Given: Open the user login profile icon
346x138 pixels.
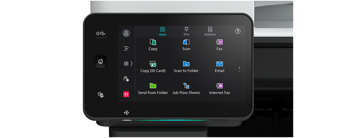Looking at the screenshot, I should pos(126,33).
